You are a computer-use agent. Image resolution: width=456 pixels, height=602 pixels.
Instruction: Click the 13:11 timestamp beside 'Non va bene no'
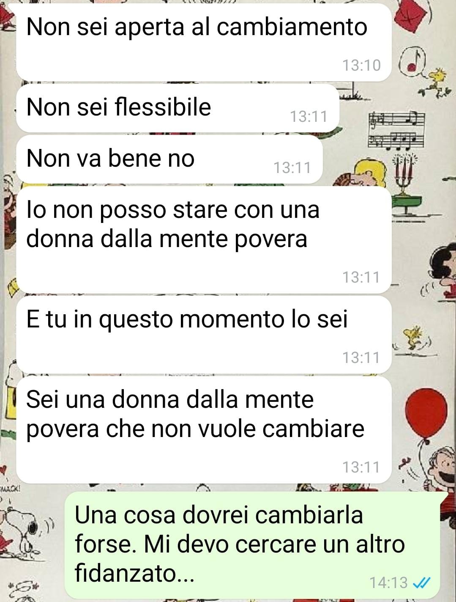(292, 168)
